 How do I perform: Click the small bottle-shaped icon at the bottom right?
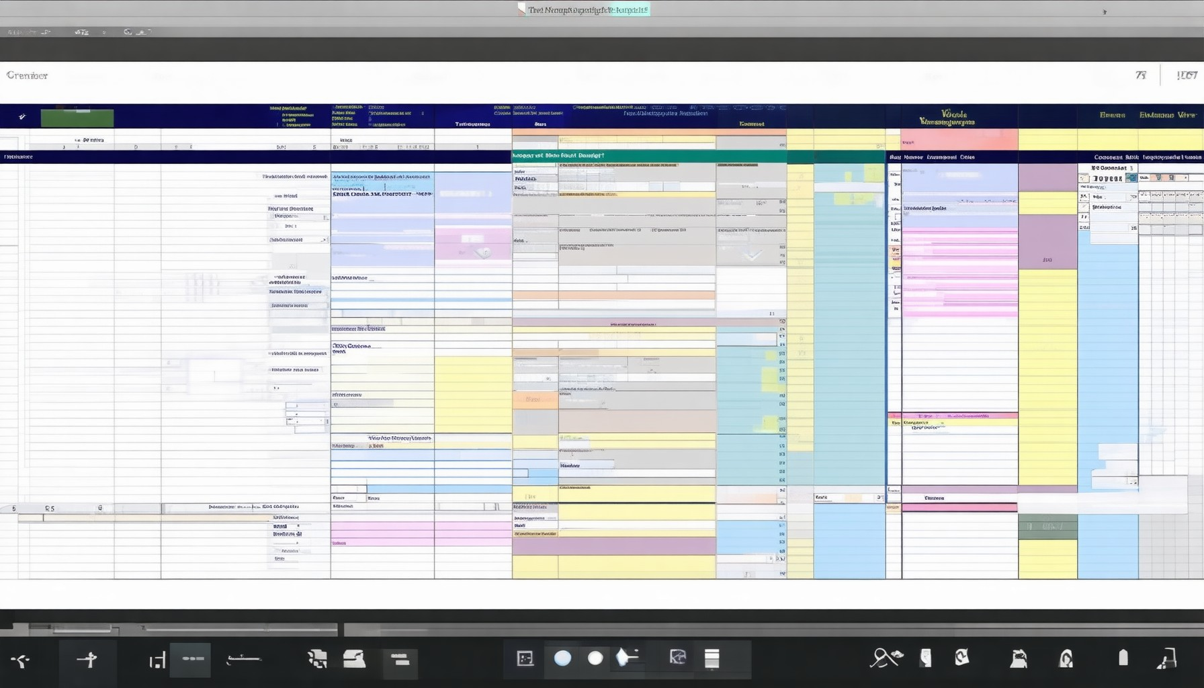click(x=1123, y=657)
